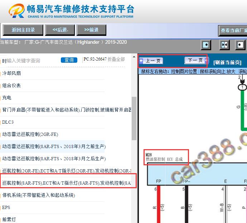
Task: Click the M28 燃油泵控制 ECU 总成 label
Action: pyautogui.click(x=164, y=157)
